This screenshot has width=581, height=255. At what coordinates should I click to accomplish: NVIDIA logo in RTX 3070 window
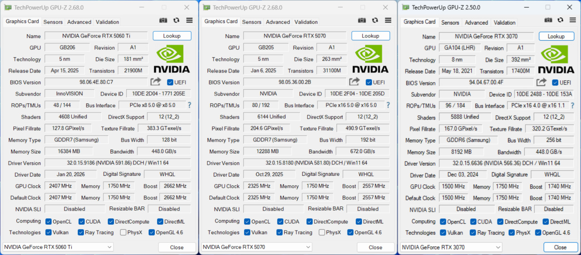(x=556, y=59)
